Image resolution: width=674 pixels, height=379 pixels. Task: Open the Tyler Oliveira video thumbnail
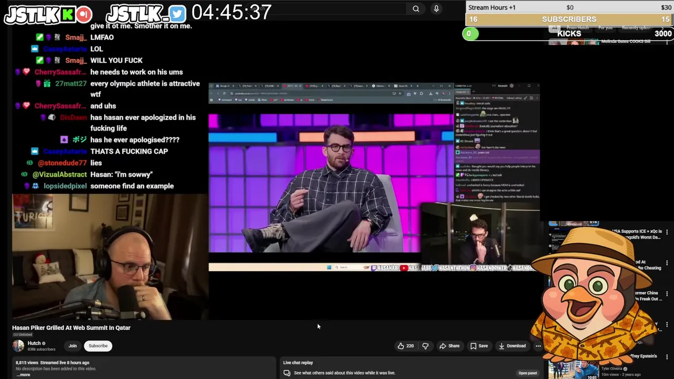coord(573,370)
